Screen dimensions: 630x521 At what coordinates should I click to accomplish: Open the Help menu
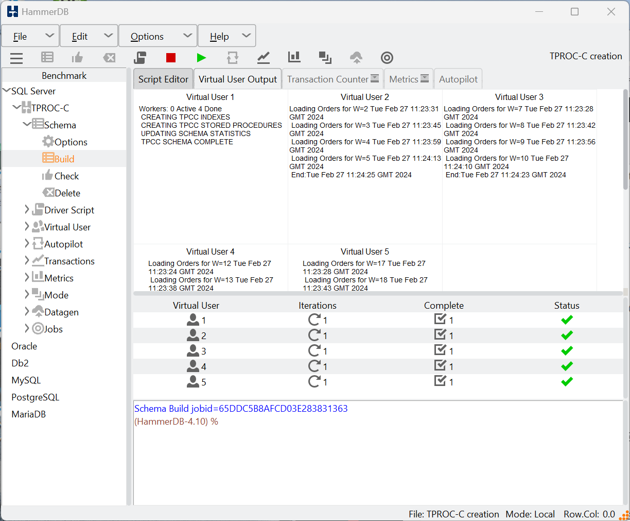[227, 36]
